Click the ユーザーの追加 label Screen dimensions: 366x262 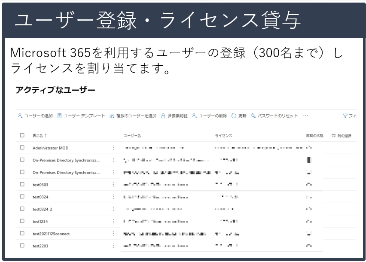(x=39, y=116)
